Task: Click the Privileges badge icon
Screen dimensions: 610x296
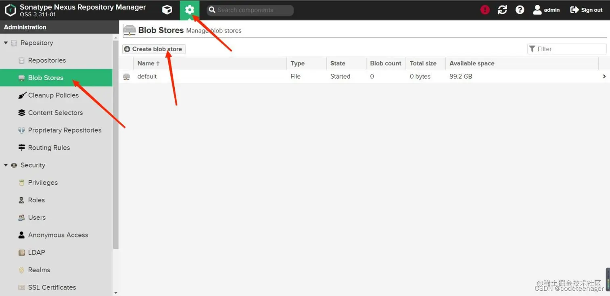Action: 22,182
